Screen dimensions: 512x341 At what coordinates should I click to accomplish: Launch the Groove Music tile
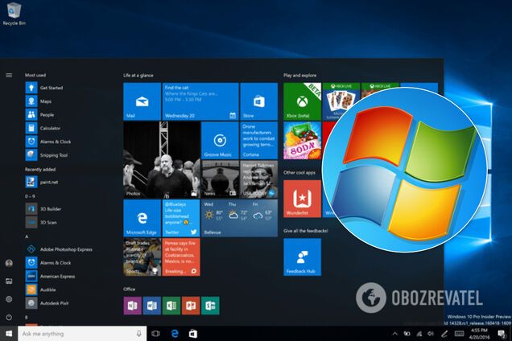pyautogui.click(x=220, y=140)
